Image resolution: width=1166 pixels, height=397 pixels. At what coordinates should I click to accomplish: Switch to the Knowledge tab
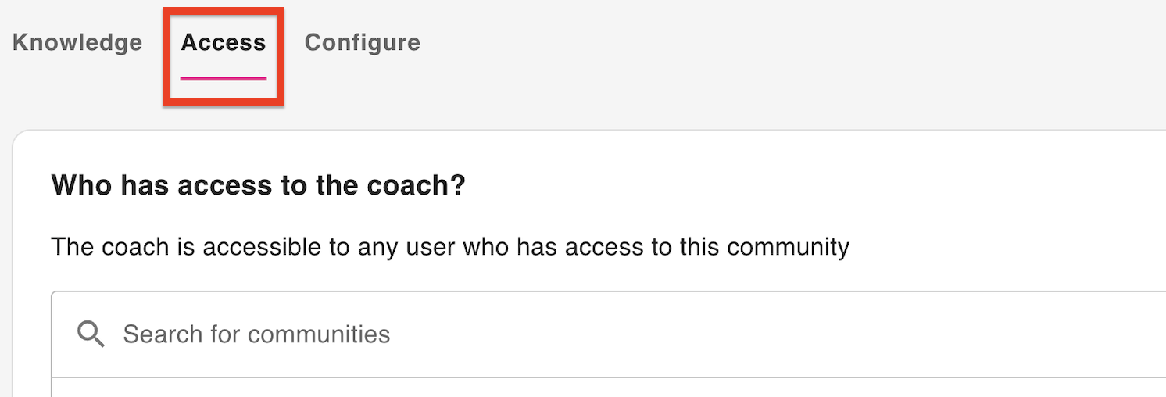coord(77,42)
